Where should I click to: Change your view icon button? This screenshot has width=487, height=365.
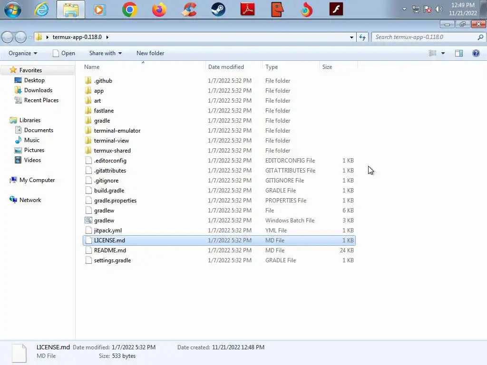click(433, 53)
